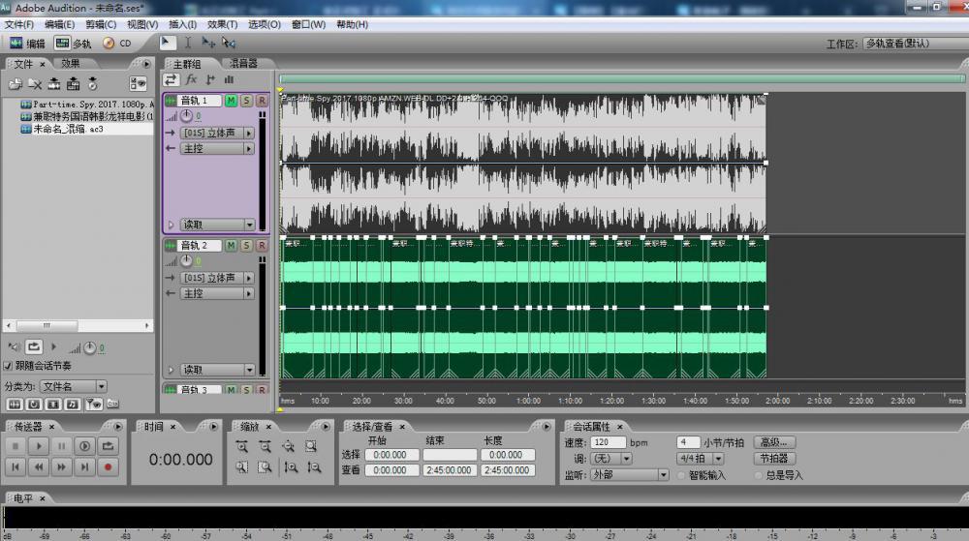Click Go to Beginning transport button
969x541 pixels.
click(x=16, y=467)
